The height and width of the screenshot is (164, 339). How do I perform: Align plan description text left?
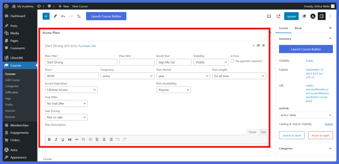click(x=97, y=139)
